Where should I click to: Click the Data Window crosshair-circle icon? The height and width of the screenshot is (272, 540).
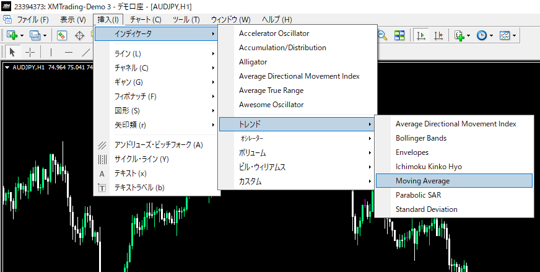click(80, 36)
